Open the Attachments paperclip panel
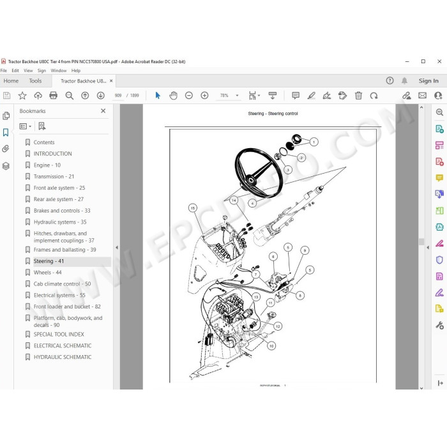The width and height of the screenshot is (447, 447). coord(6,149)
